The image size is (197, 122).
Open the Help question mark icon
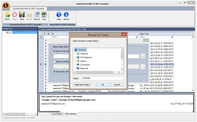pyautogui.click(x=59, y=15)
